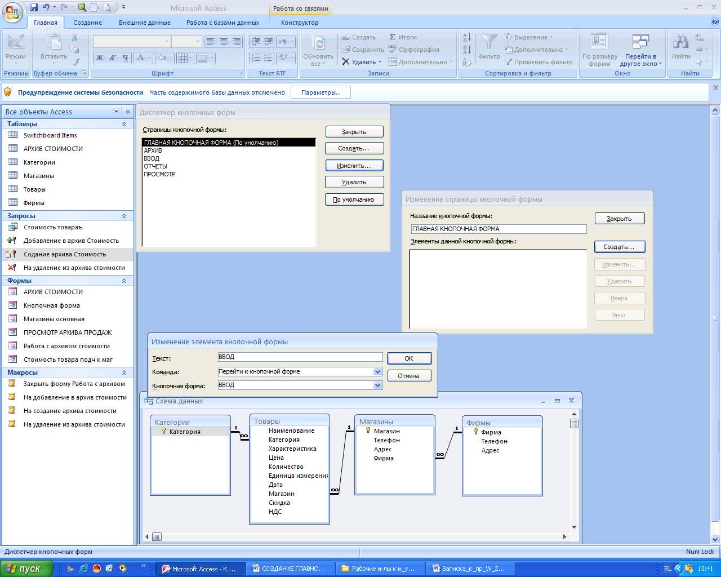Screen dimensions: 721x577
Task: Click the schema horizontal scrollbar thumb
Action: click(x=157, y=537)
